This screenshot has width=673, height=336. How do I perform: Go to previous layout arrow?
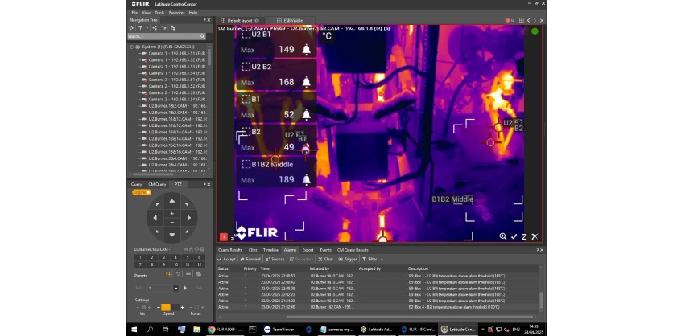point(528,21)
